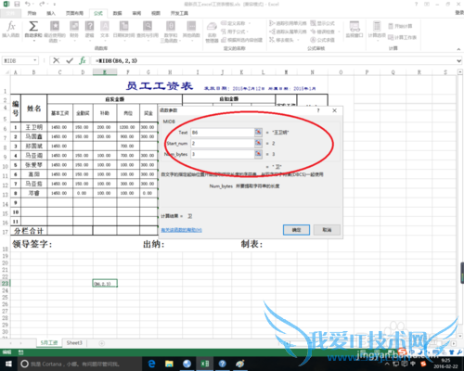This screenshot has width=464, height=371.
Task: Expand the Define Name (定义名称) dropdown arrow
Action: pos(250,23)
